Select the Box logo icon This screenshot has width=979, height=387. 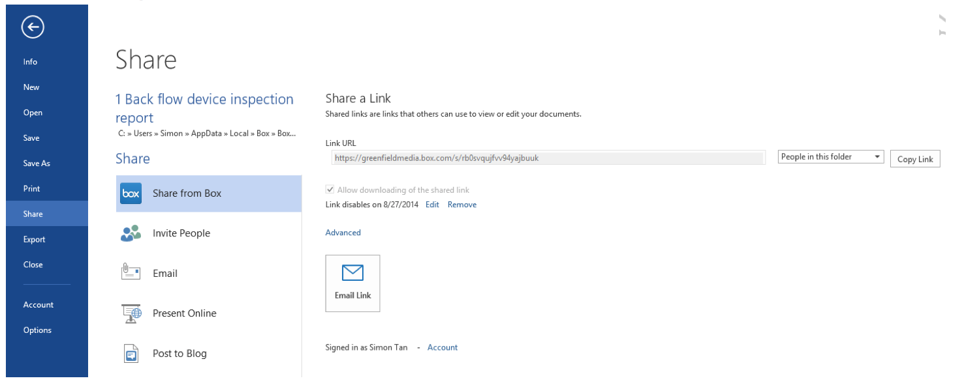tap(131, 193)
